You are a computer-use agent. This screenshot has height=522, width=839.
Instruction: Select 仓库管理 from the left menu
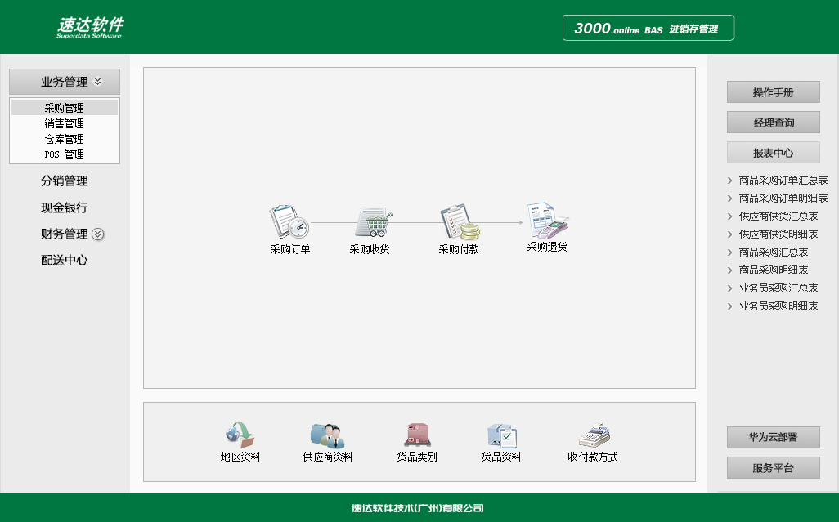click(63, 139)
